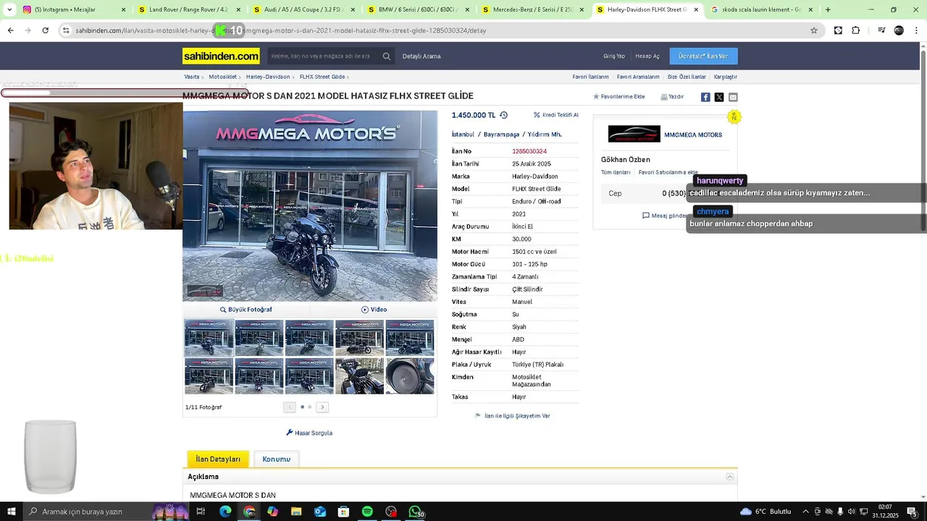Image resolution: width=927 pixels, height=521 pixels.
Task: Switch to Land Rover Range Rover tab
Action: point(188,9)
